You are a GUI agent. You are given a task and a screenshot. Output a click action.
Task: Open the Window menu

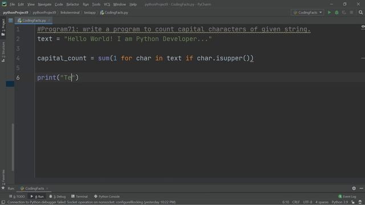(x=119, y=4)
